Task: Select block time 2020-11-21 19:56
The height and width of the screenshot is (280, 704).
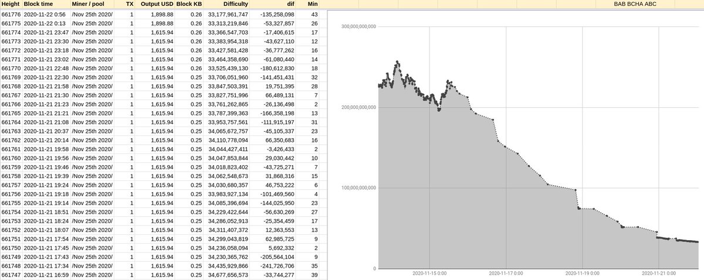Action: click(46, 158)
